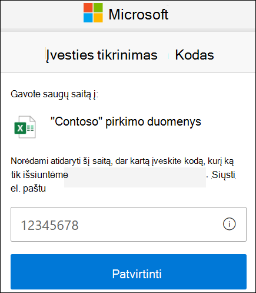Click the red square of Microsoft logo

coord(88,8)
